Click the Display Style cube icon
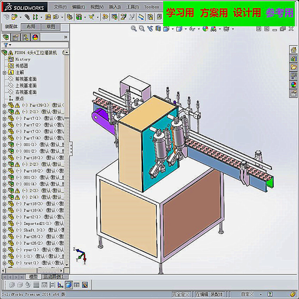Viewport: 299px width, 299px height. (179, 29)
